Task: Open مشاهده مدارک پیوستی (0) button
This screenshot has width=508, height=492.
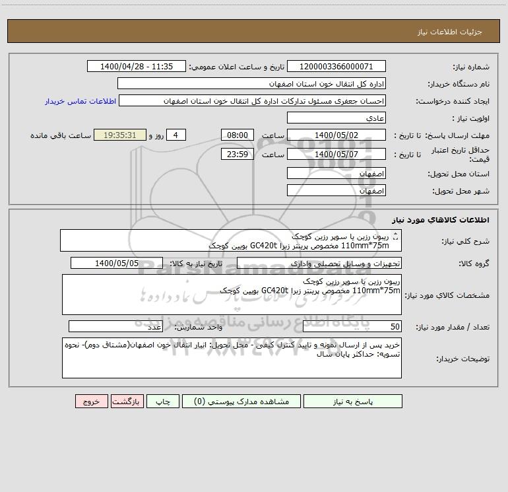Action: [241, 402]
